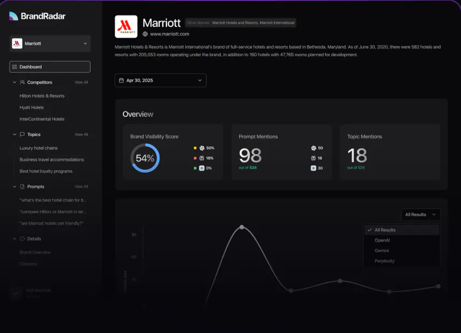Image resolution: width=461 pixels, height=333 pixels.
Task: Click the green legend swatch for 0%
Action: pos(195,168)
